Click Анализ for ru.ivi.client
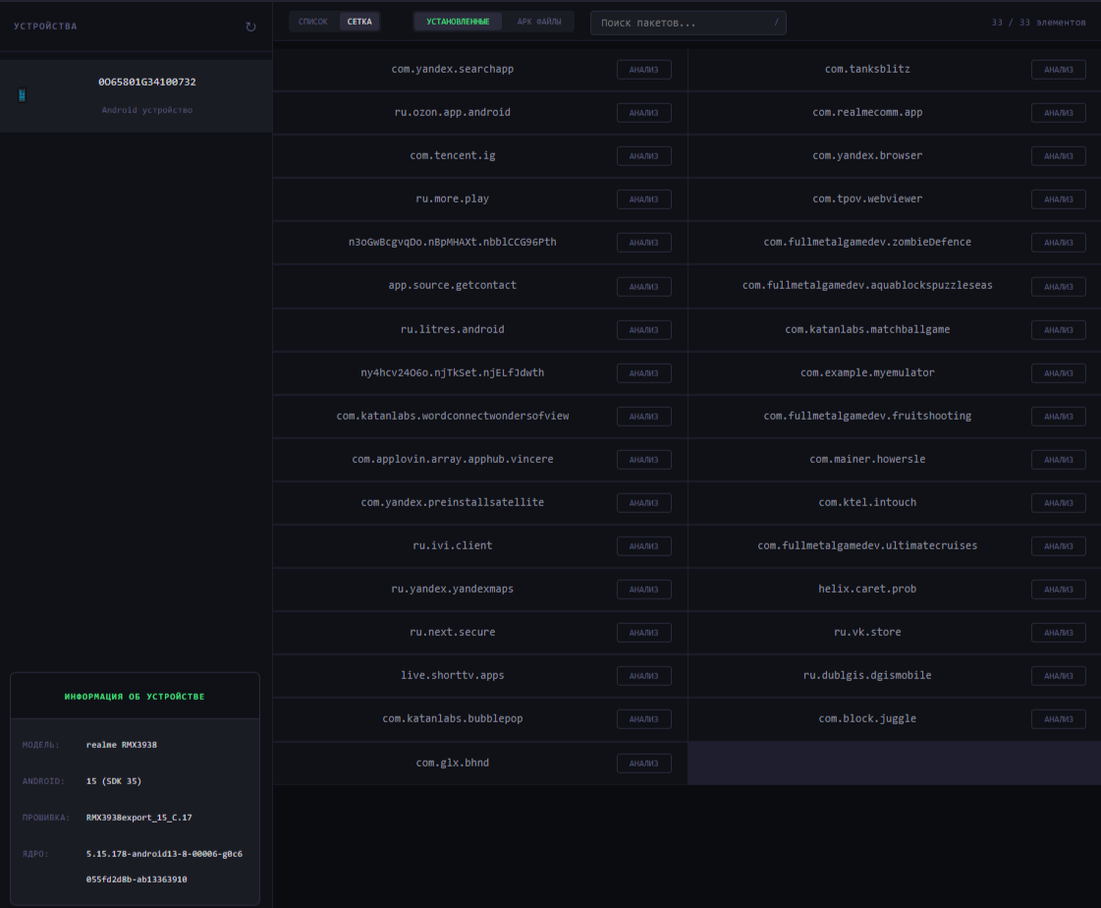The height and width of the screenshot is (908, 1101). coord(644,546)
